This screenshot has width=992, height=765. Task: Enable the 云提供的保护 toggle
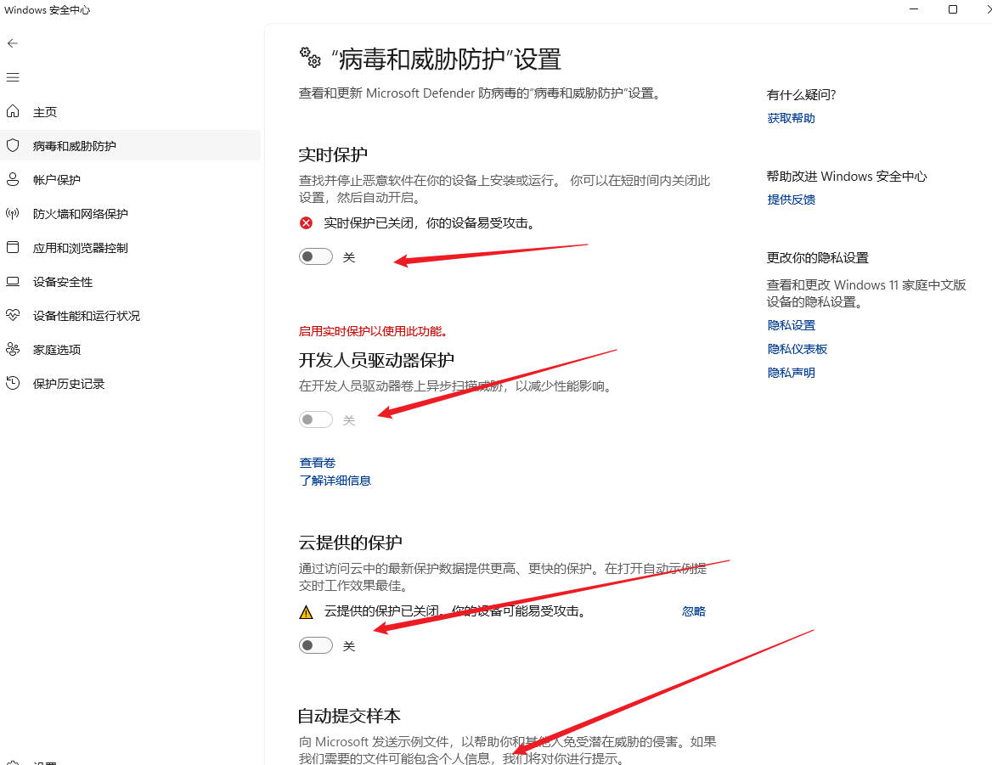316,645
